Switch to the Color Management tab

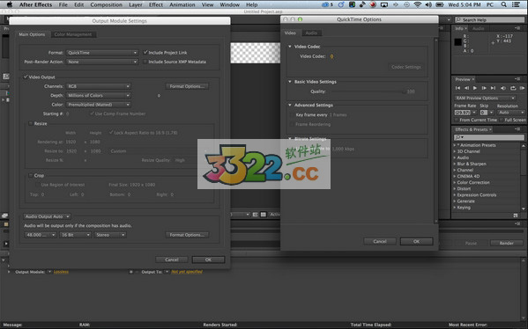73,34
